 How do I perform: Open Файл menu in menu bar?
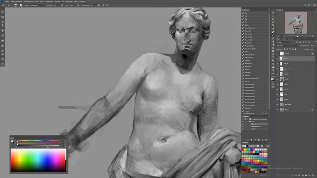click(7, 1)
